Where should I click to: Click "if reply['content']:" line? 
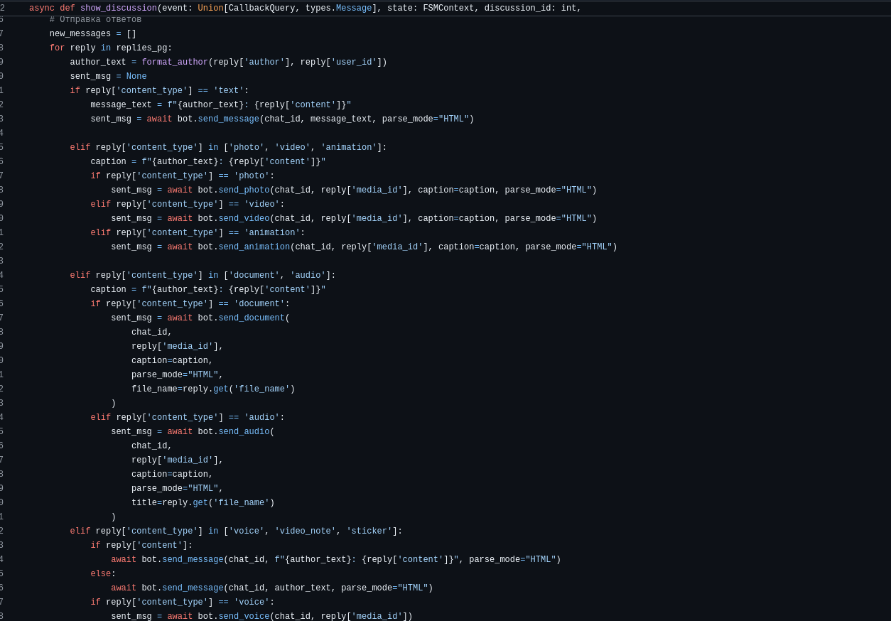coord(141,546)
